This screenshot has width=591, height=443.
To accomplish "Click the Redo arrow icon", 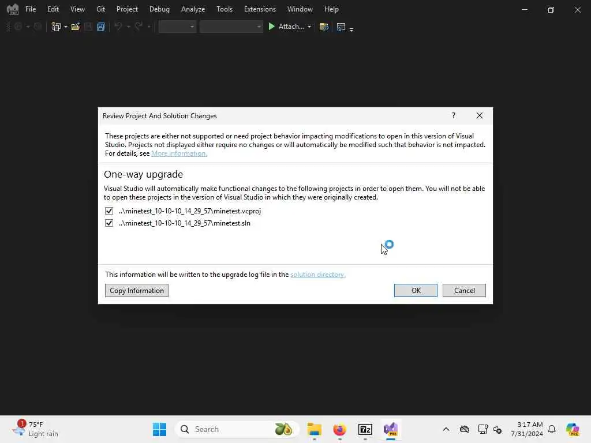I will [139, 27].
